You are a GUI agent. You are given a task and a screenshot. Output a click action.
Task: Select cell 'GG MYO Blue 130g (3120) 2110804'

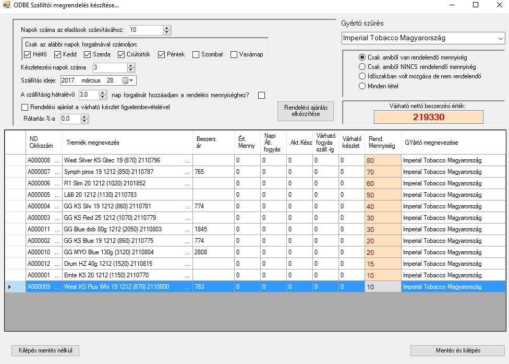(127, 252)
